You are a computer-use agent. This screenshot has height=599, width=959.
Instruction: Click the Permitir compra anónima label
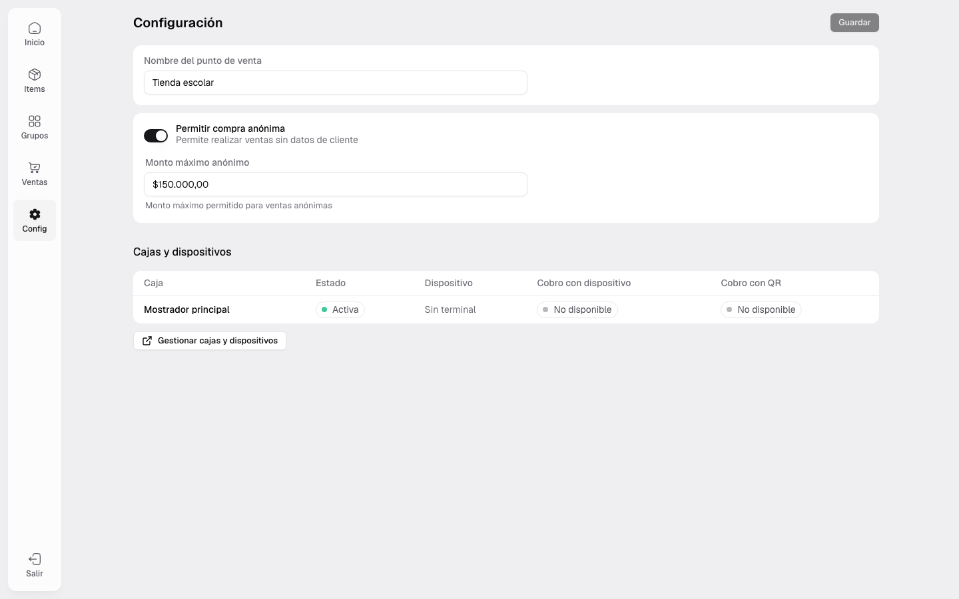[230, 128]
